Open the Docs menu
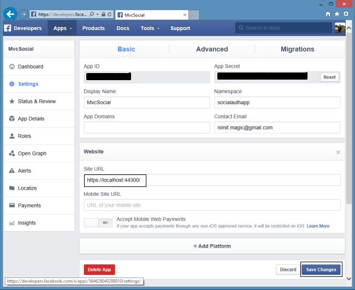This screenshot has height=290, width=355. (x=123, y=28)
